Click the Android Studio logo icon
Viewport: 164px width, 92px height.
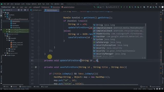coord(2,4)
